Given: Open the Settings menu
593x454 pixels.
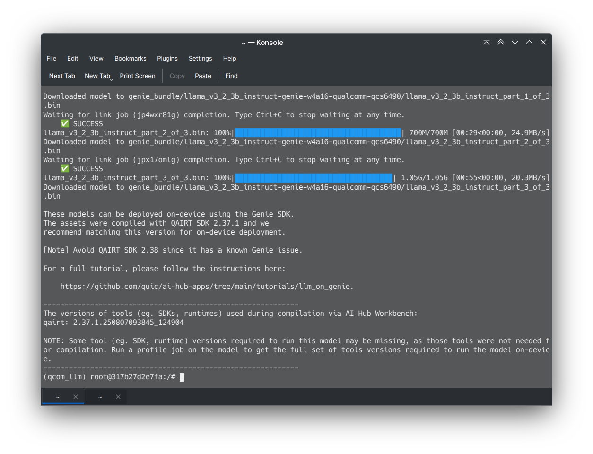Looking at the screenshot, I should coord(201,58).
